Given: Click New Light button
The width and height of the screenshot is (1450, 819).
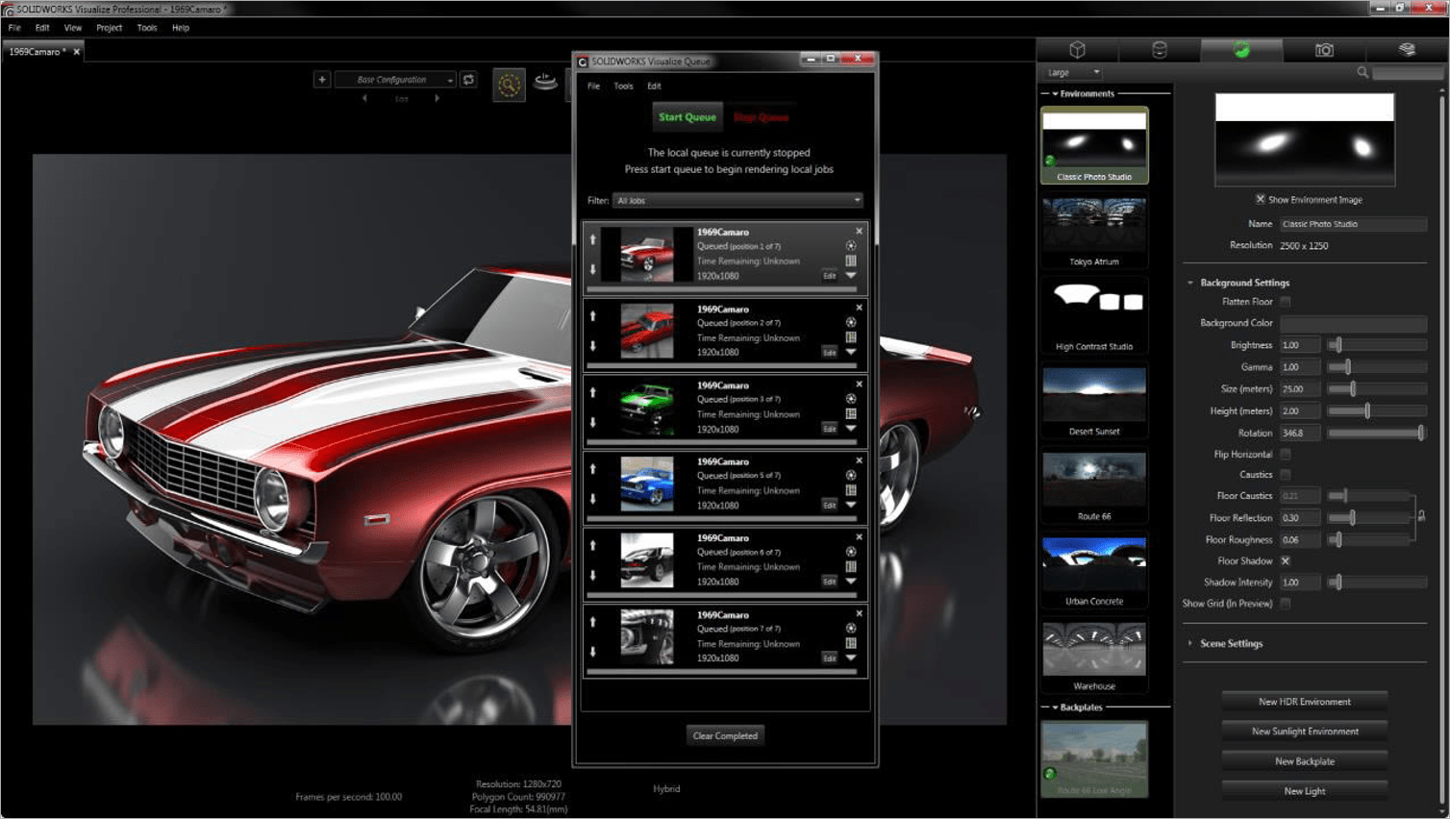Looking at the screenshot, I should point(1304,791).
